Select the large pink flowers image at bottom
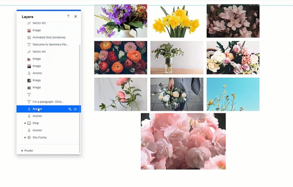The width and height of the screenshot is (293, 187). click(183, 141)
